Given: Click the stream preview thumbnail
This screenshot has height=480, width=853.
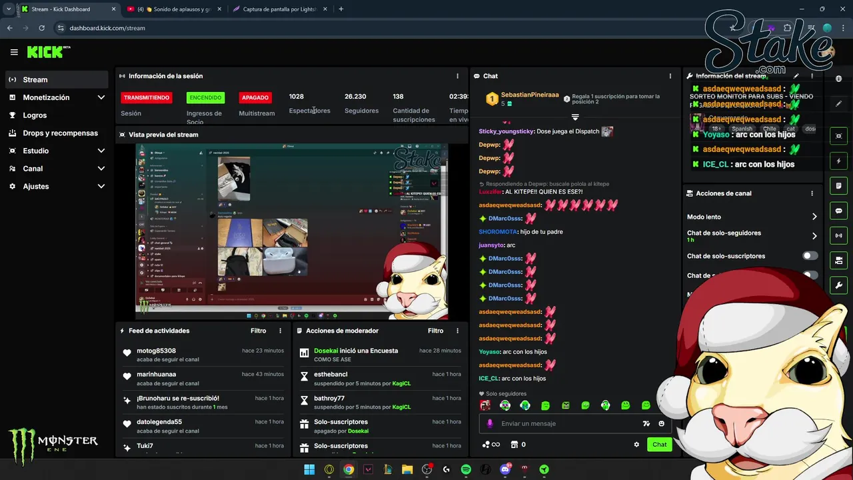Looking at the screenshot, I should click(292, 231).
